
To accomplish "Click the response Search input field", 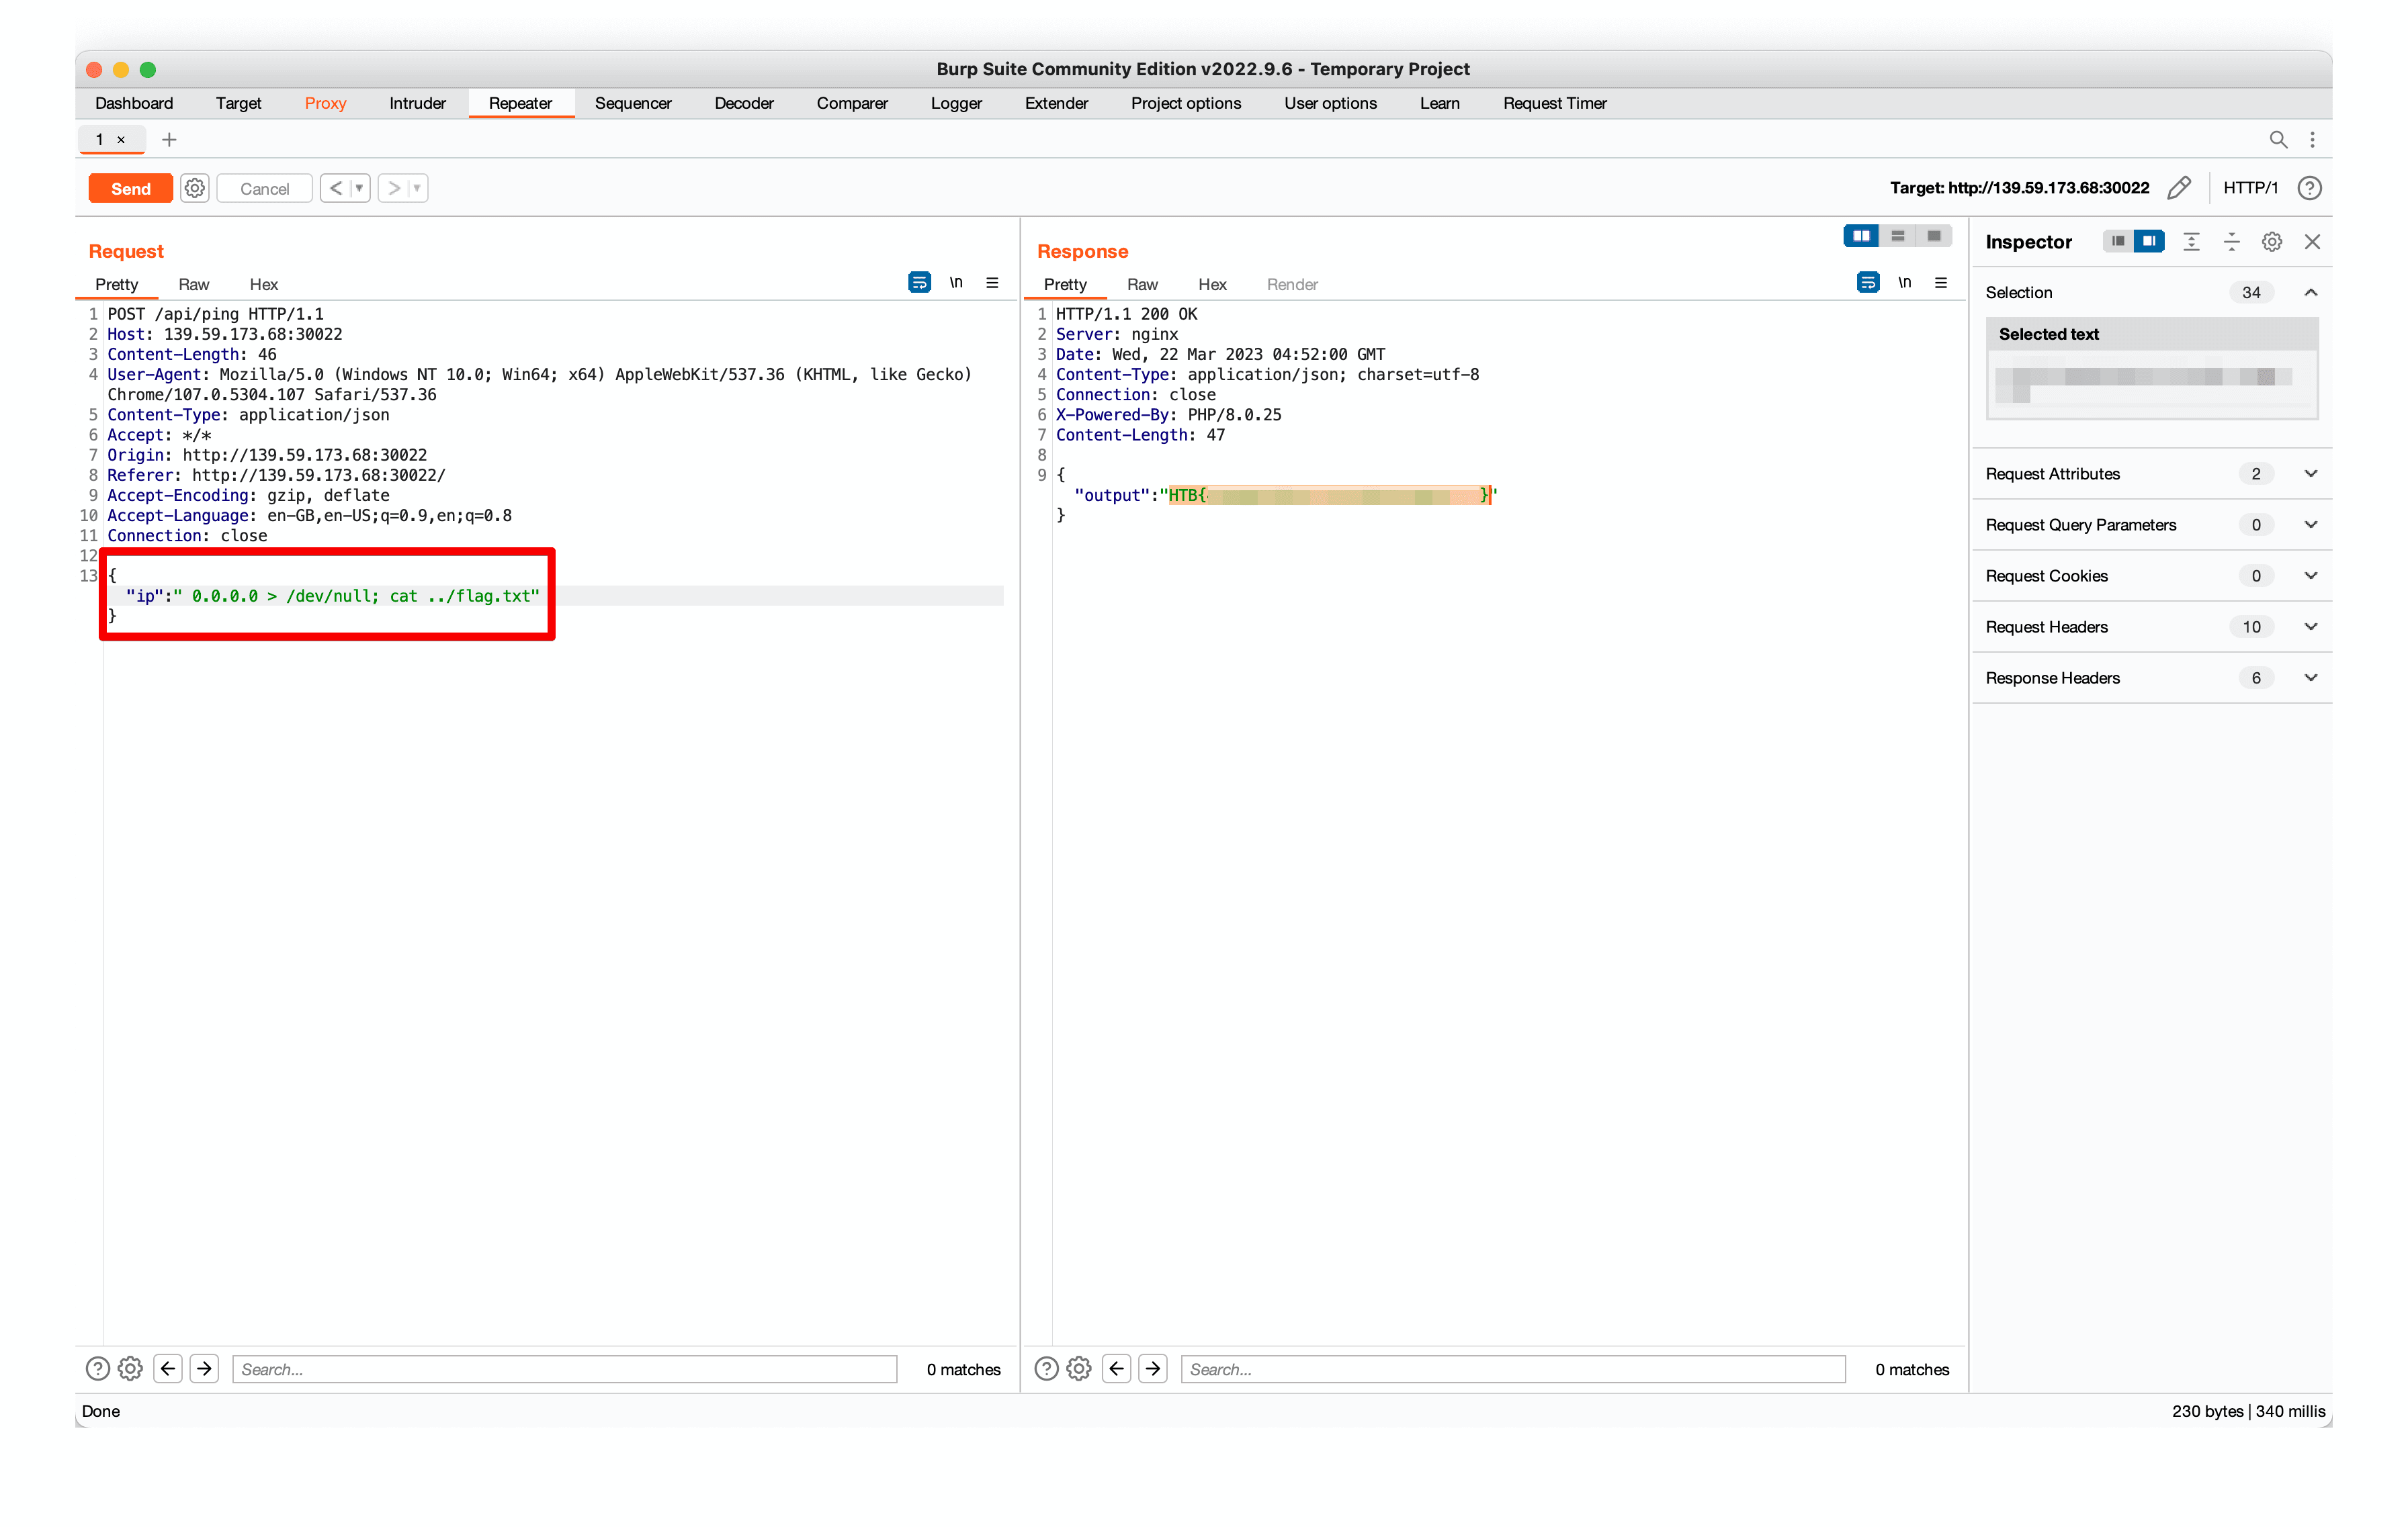I will [1511, 1368].
